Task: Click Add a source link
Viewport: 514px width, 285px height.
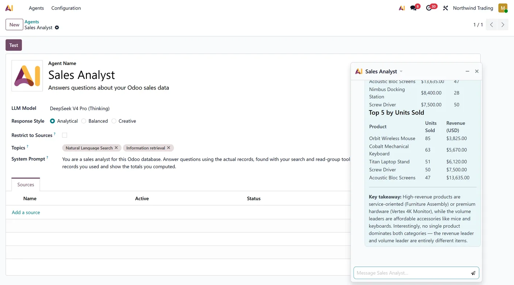Action: (x=26, y=212)
